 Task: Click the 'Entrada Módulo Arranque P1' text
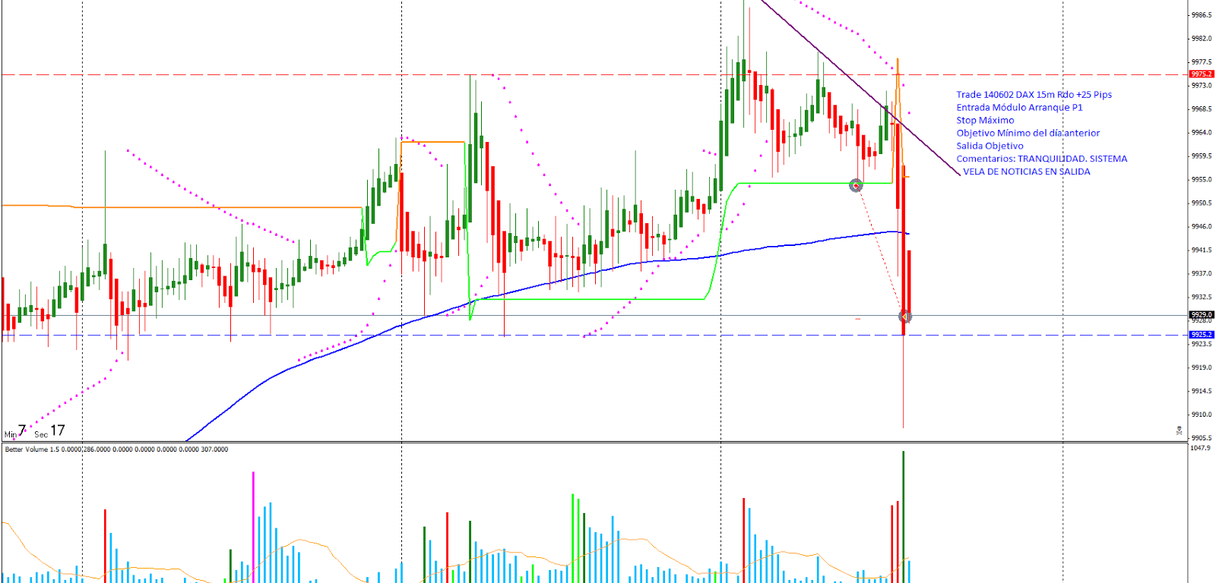1018,108
